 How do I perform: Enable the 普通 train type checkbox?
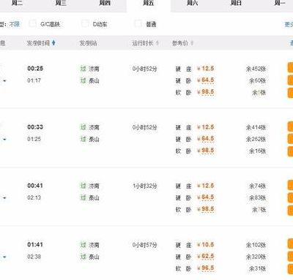pyautogui.click(x=138, y=23)
